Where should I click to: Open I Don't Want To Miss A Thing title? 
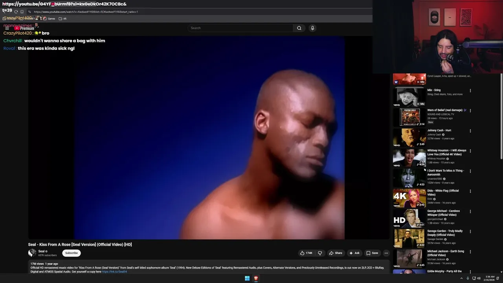click(446, 173)
